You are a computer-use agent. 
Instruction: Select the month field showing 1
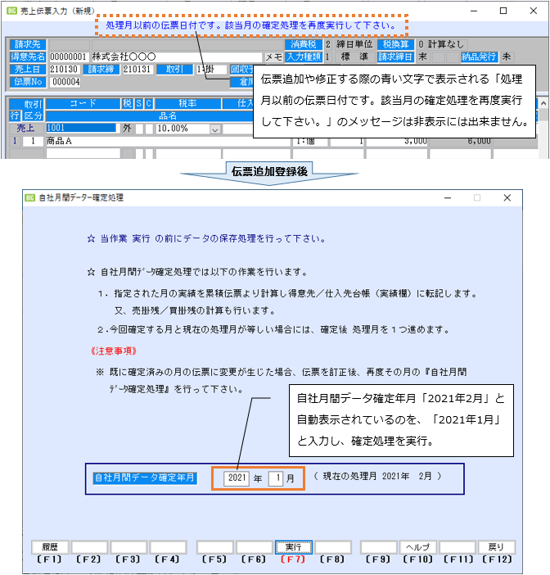point(277,477)
